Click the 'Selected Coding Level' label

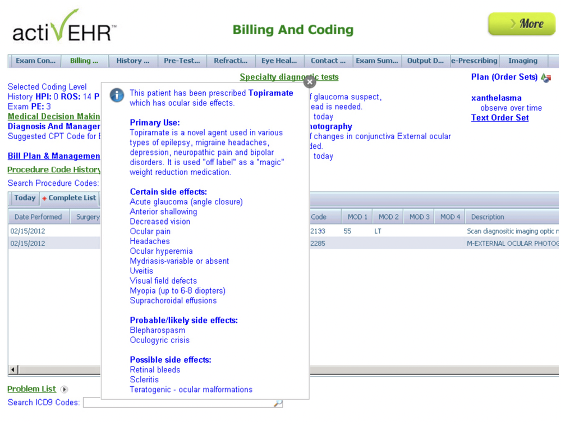click(x=47, y=86)
